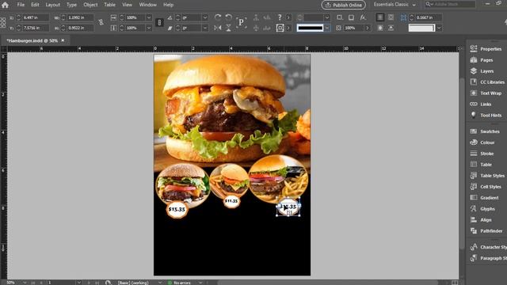
Task: Open the Object menu
Action: tap(90, 5)
